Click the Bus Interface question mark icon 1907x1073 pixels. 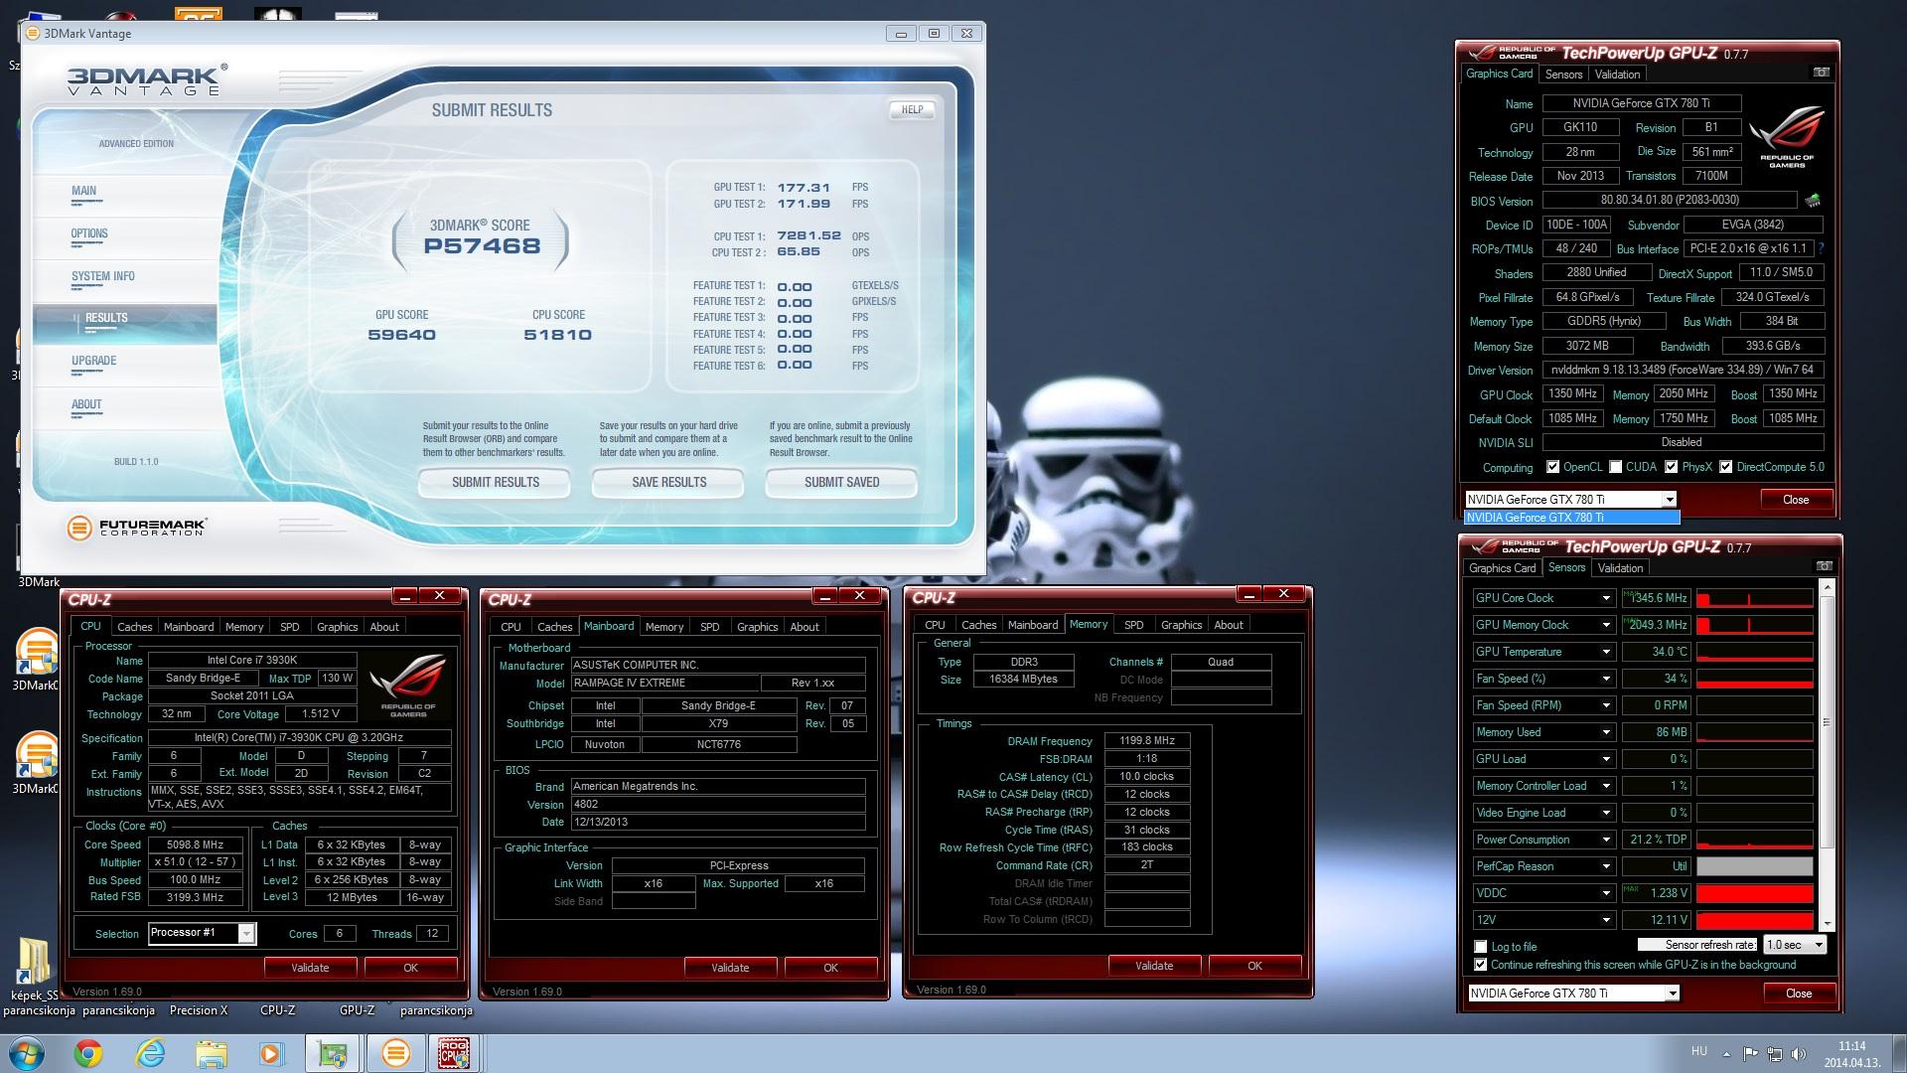(1821, 248)
